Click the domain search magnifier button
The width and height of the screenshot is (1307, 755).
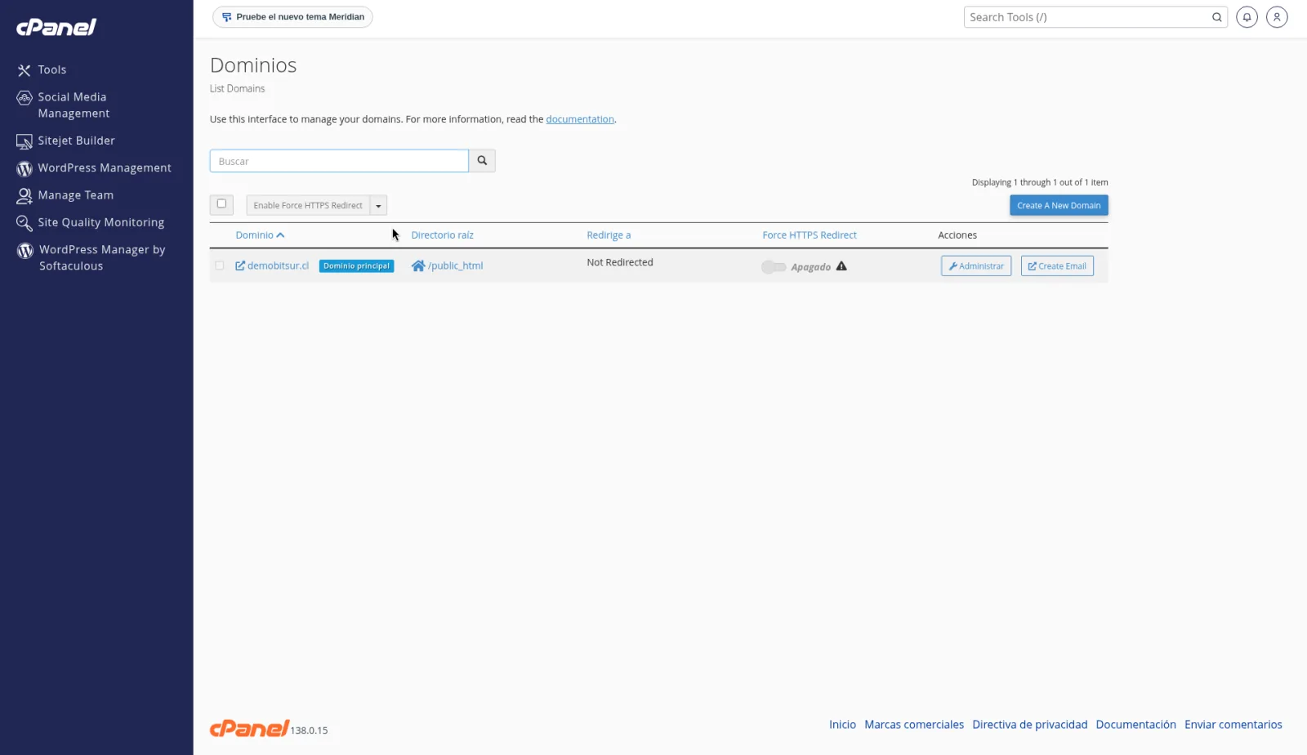(x=482, y=161)
